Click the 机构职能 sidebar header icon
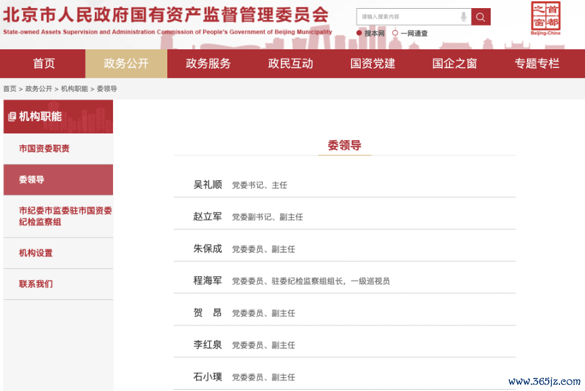This screenshot has height=391, width=585. pyautogui.click(x=12, y=117)
